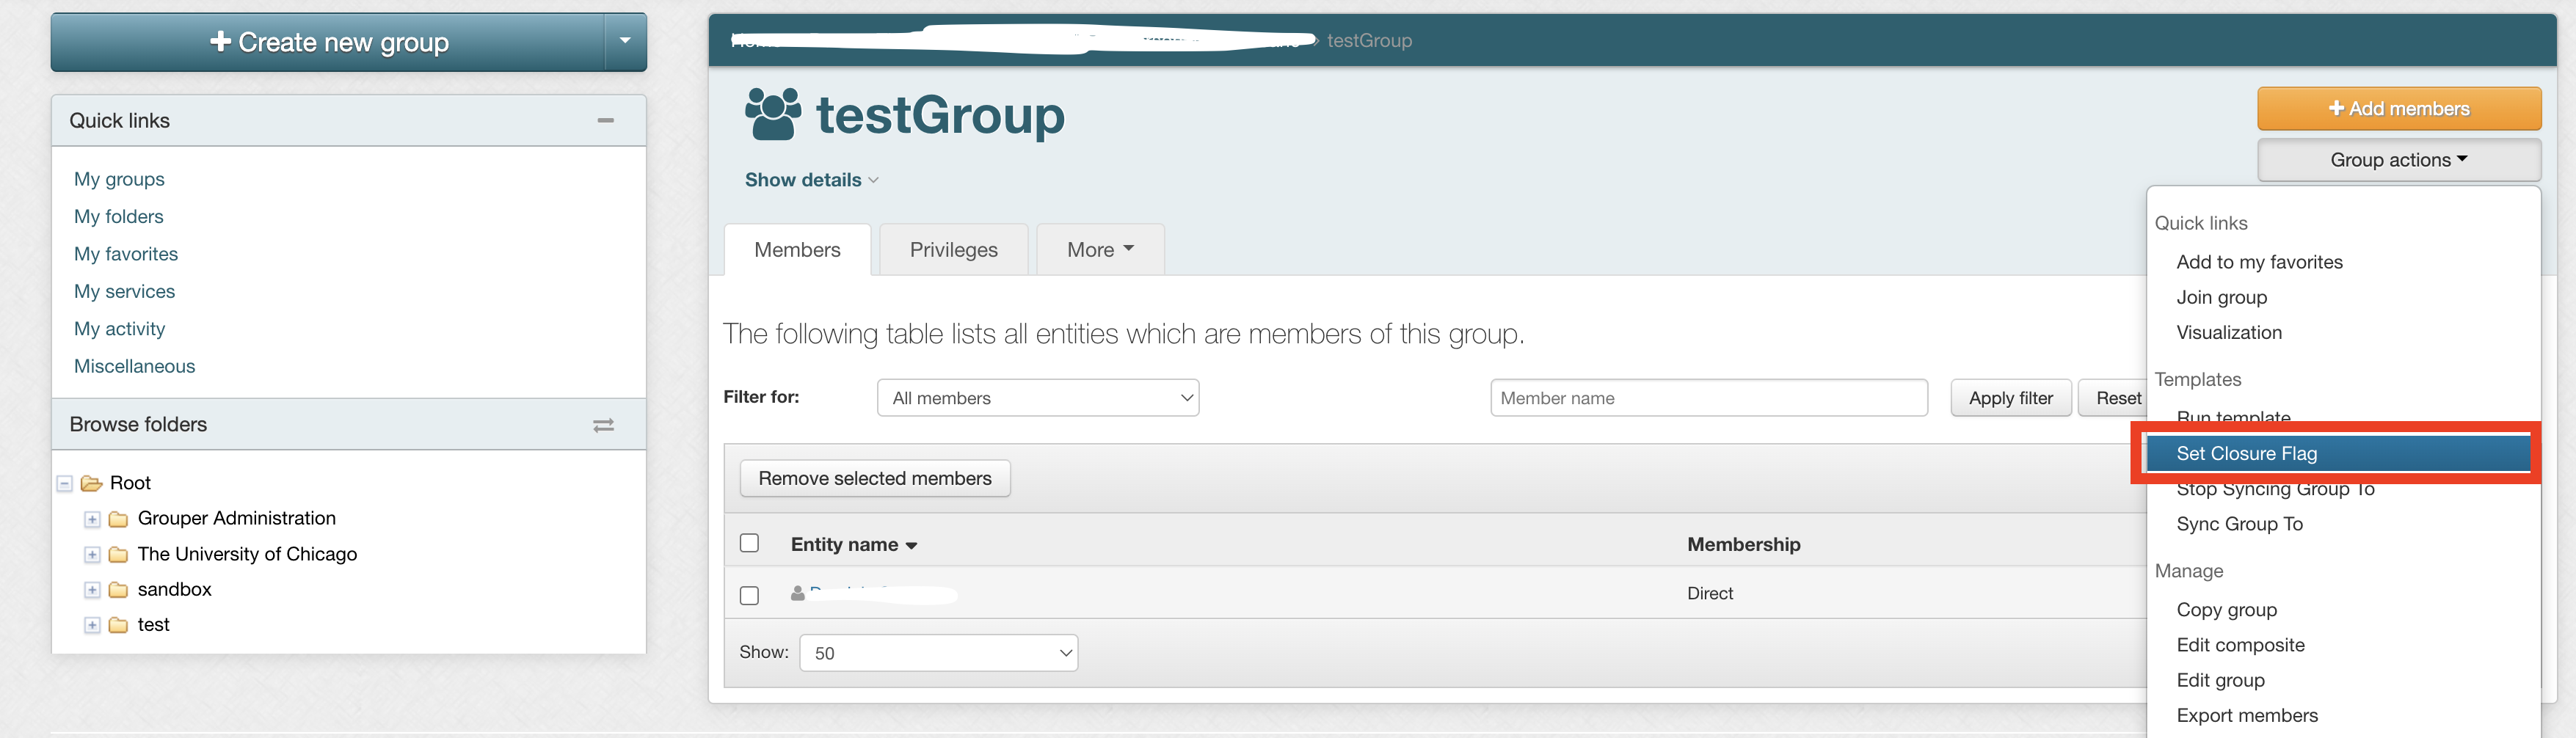The width and height of the screenshot is (2576, 738).
Task: Click the Grouper Administration folder icon
Action: (x=118, y=519)
